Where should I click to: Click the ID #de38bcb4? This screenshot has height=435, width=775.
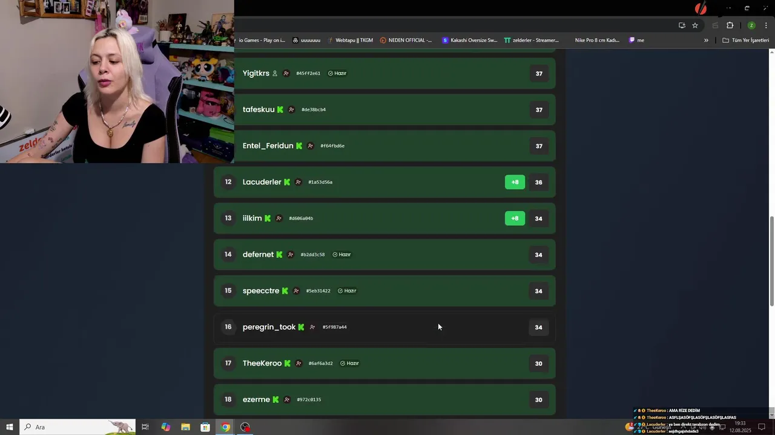(314, 109)
